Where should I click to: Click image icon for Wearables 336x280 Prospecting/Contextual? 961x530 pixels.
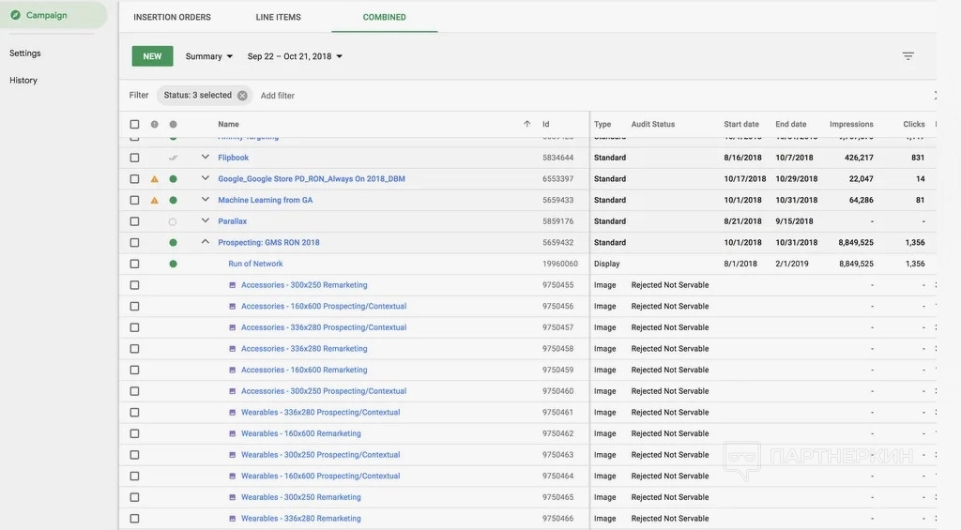pos(233,413)
